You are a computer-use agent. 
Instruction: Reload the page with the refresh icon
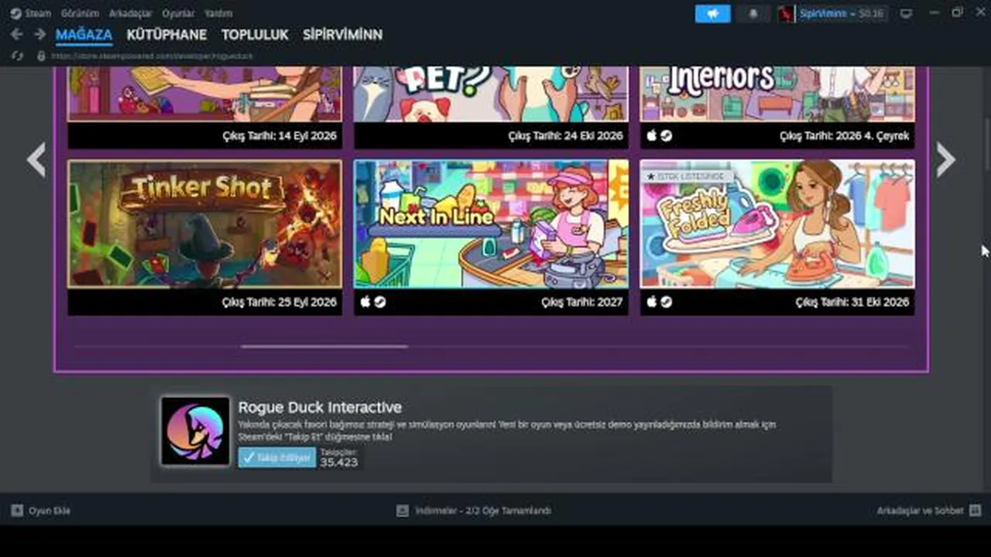(17, 56)
